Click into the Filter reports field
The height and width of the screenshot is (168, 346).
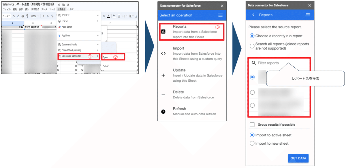(x=279, y=63)
